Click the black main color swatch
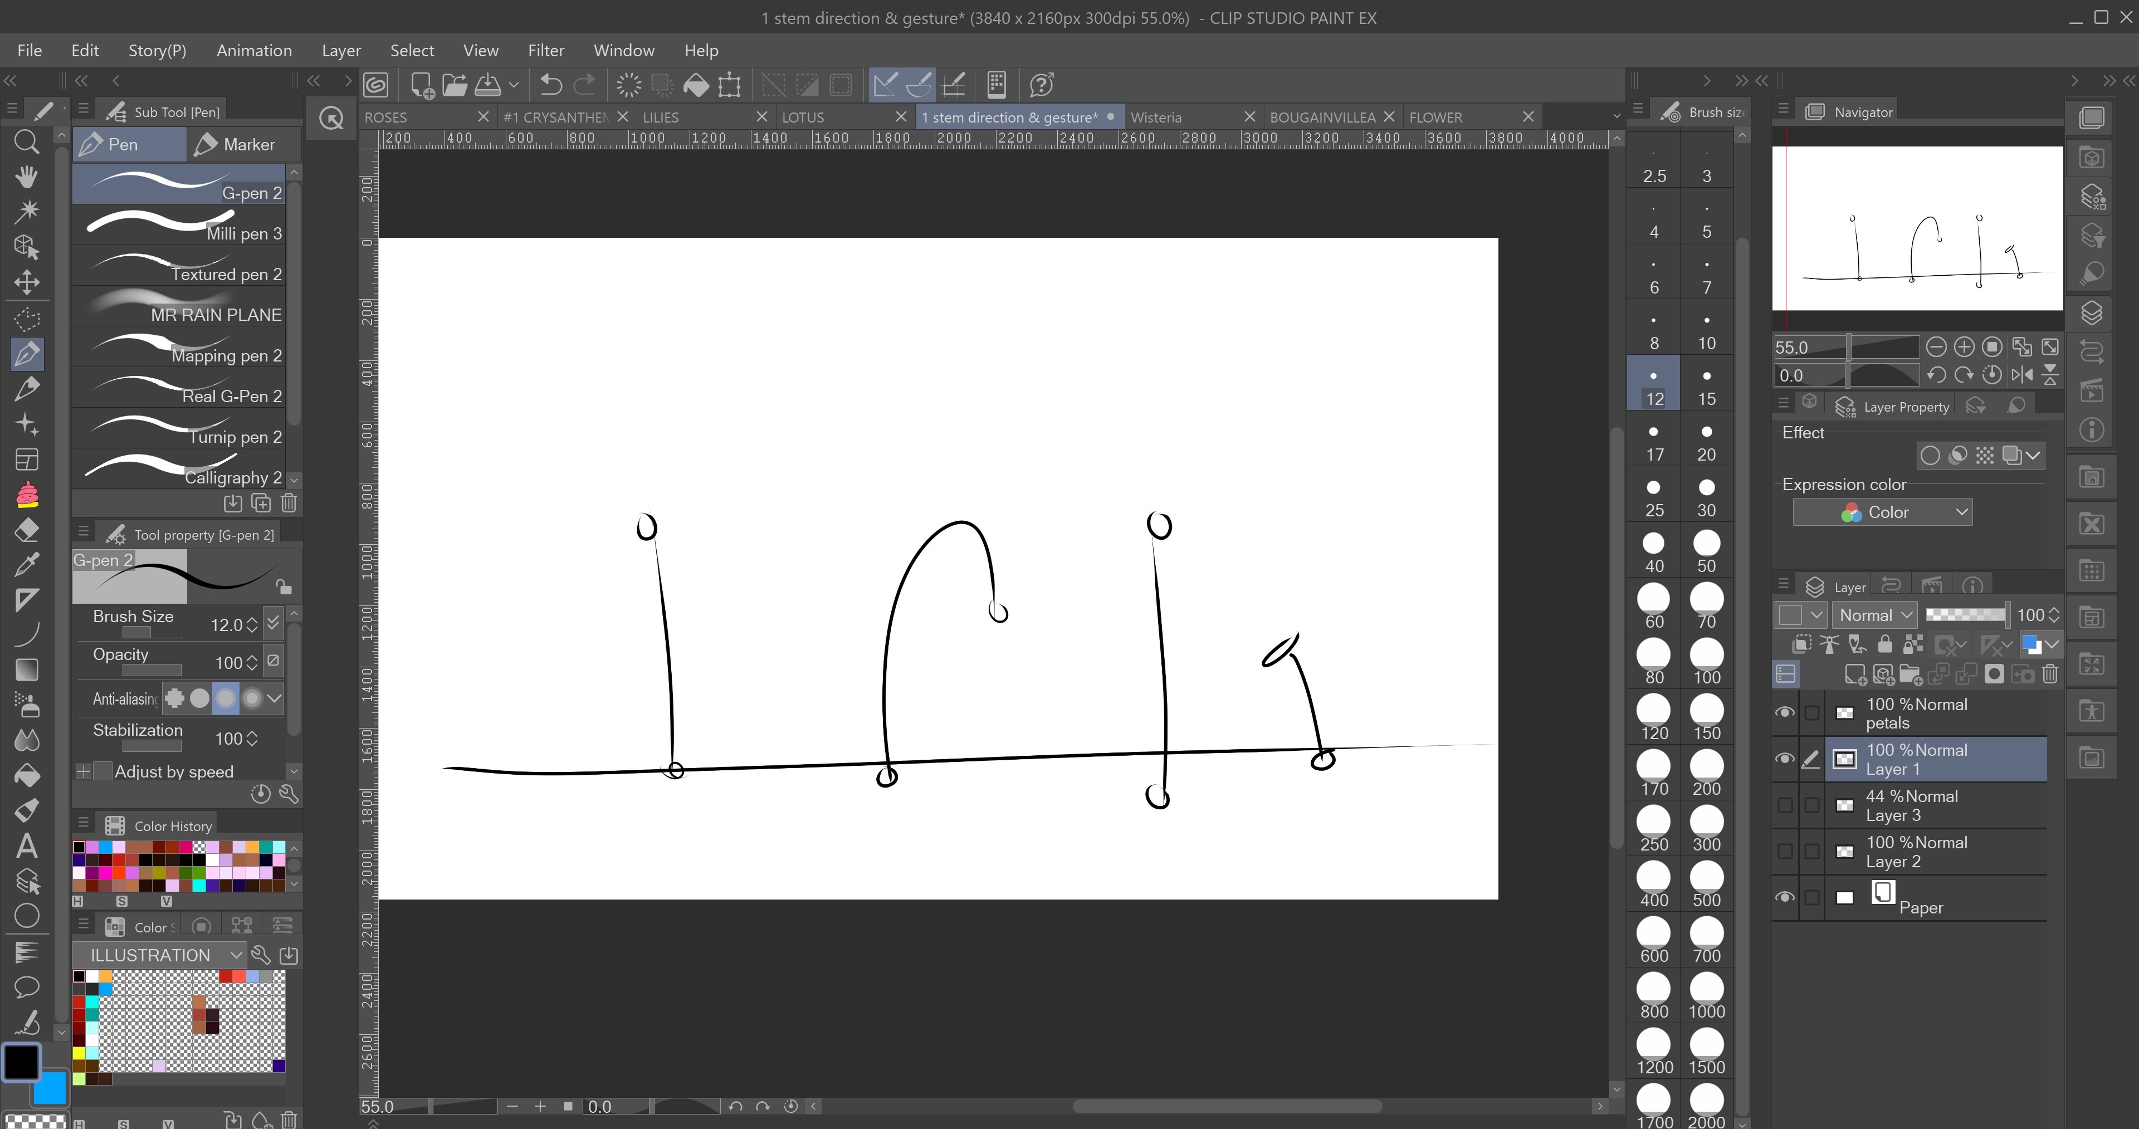 point(22,1061)
